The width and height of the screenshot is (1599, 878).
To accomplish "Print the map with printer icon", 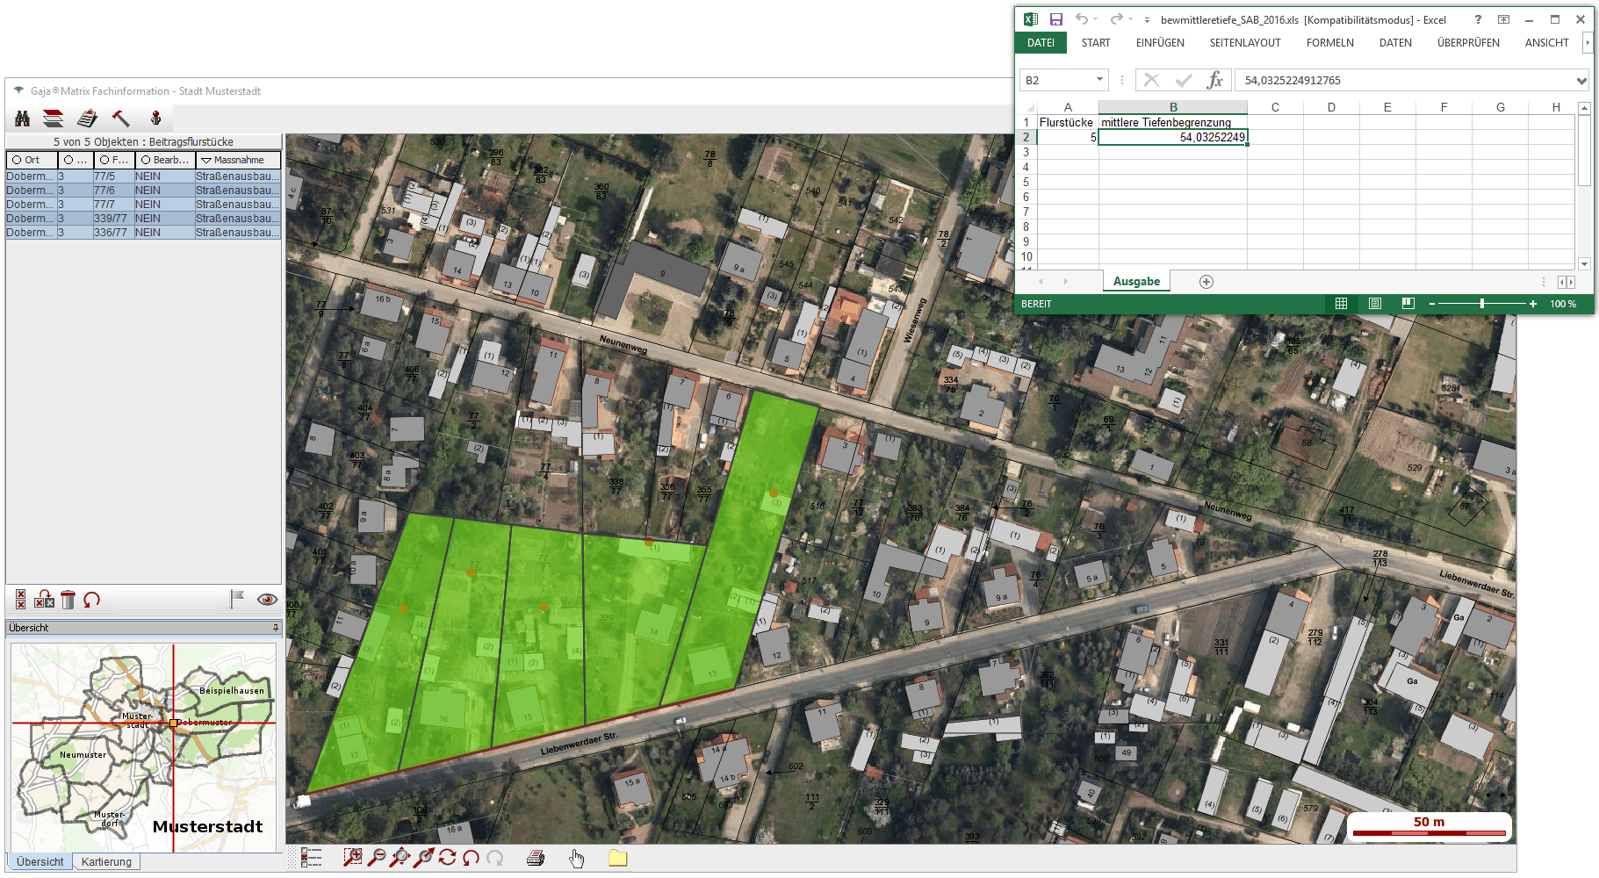I will (x=536, y=858).
